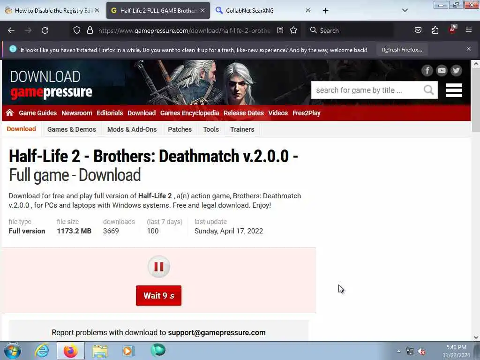Click support@gamepressure.com email link

tap(217, 332)
